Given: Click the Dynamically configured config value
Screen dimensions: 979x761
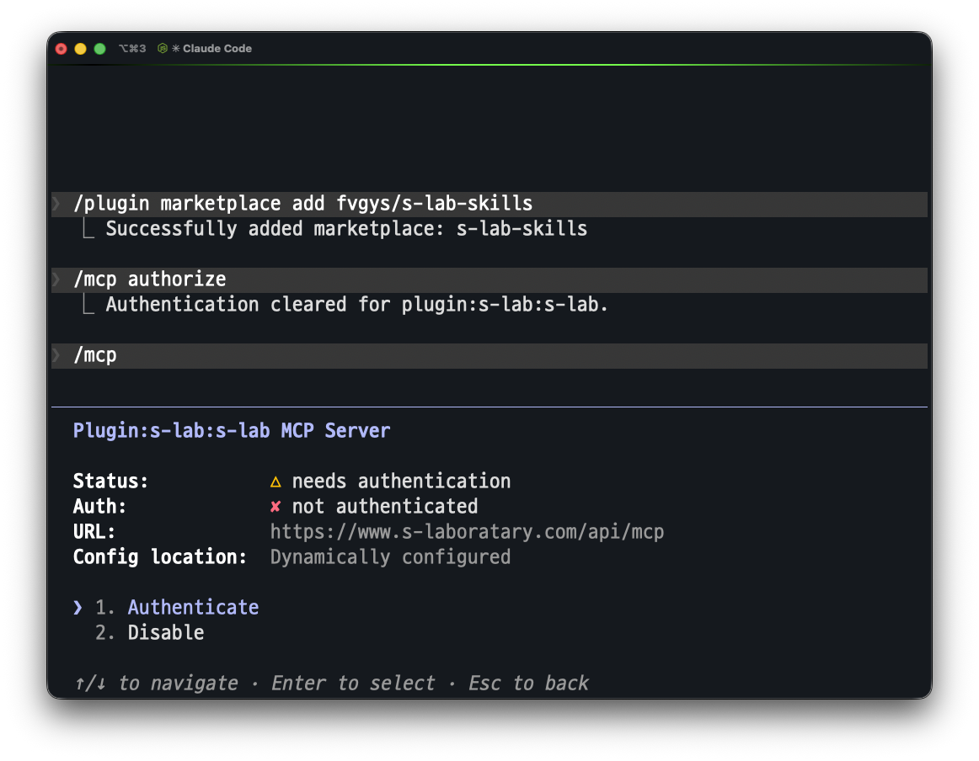Looking at the screenshot, I should (x=390, y=556).
